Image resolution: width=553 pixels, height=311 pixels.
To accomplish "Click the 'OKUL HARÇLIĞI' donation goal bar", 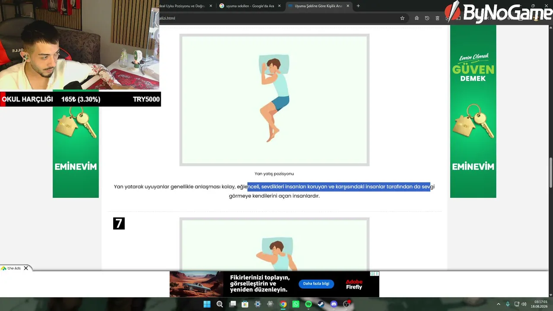I will (x=80, y=99).
